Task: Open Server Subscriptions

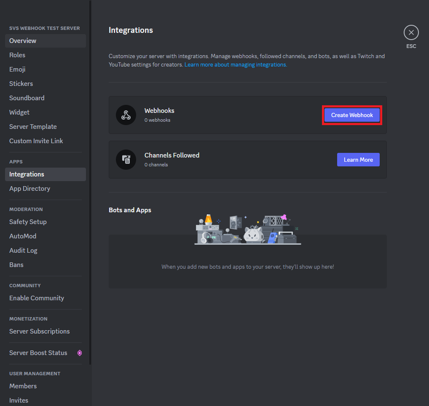Action: pyautogui.click(x=46, y=331)
